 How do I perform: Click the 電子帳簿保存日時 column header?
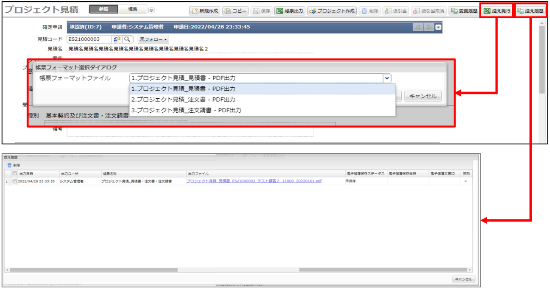pyautogui.click(x=408, y=174)
